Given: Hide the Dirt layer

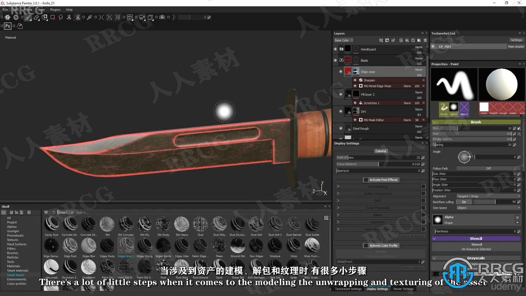Looking at the screenshot, I should click(341, 111).
